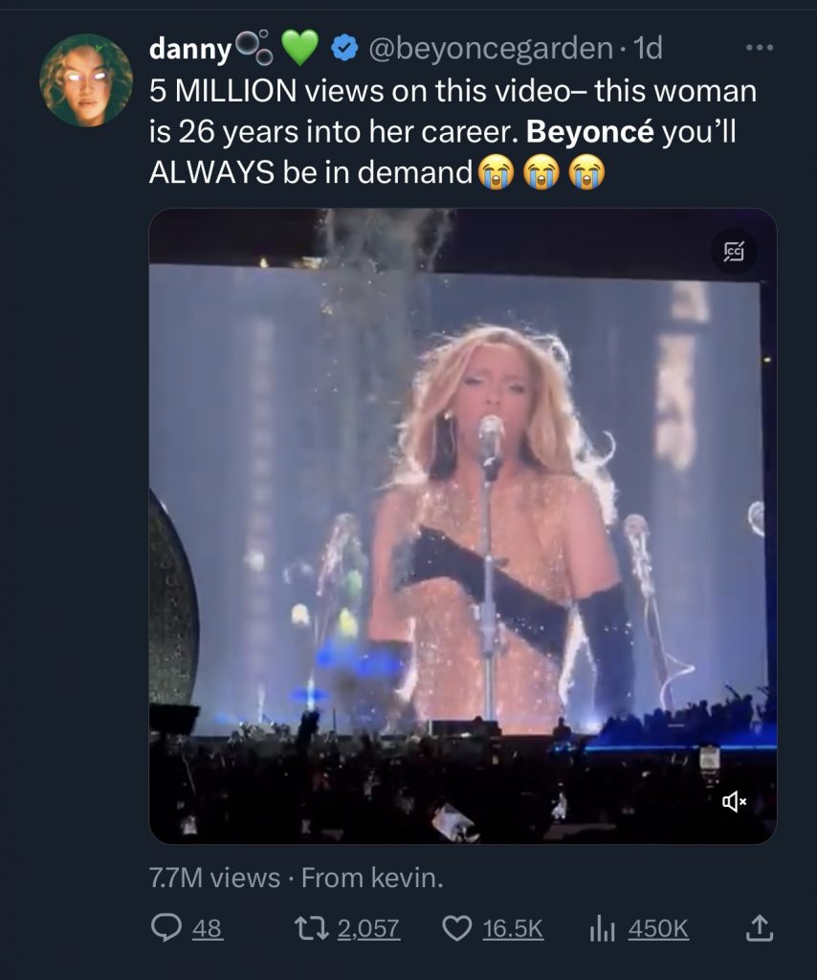Screen dimensions: 817x980
Task: Click the "7.7M views" video count
Action: click(x=214, y=879)
